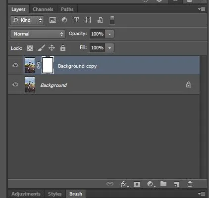Open the Kind filter type dropdown
This screenshot has width=209, height=198.
pyautogui.click(x=27, y=20)
